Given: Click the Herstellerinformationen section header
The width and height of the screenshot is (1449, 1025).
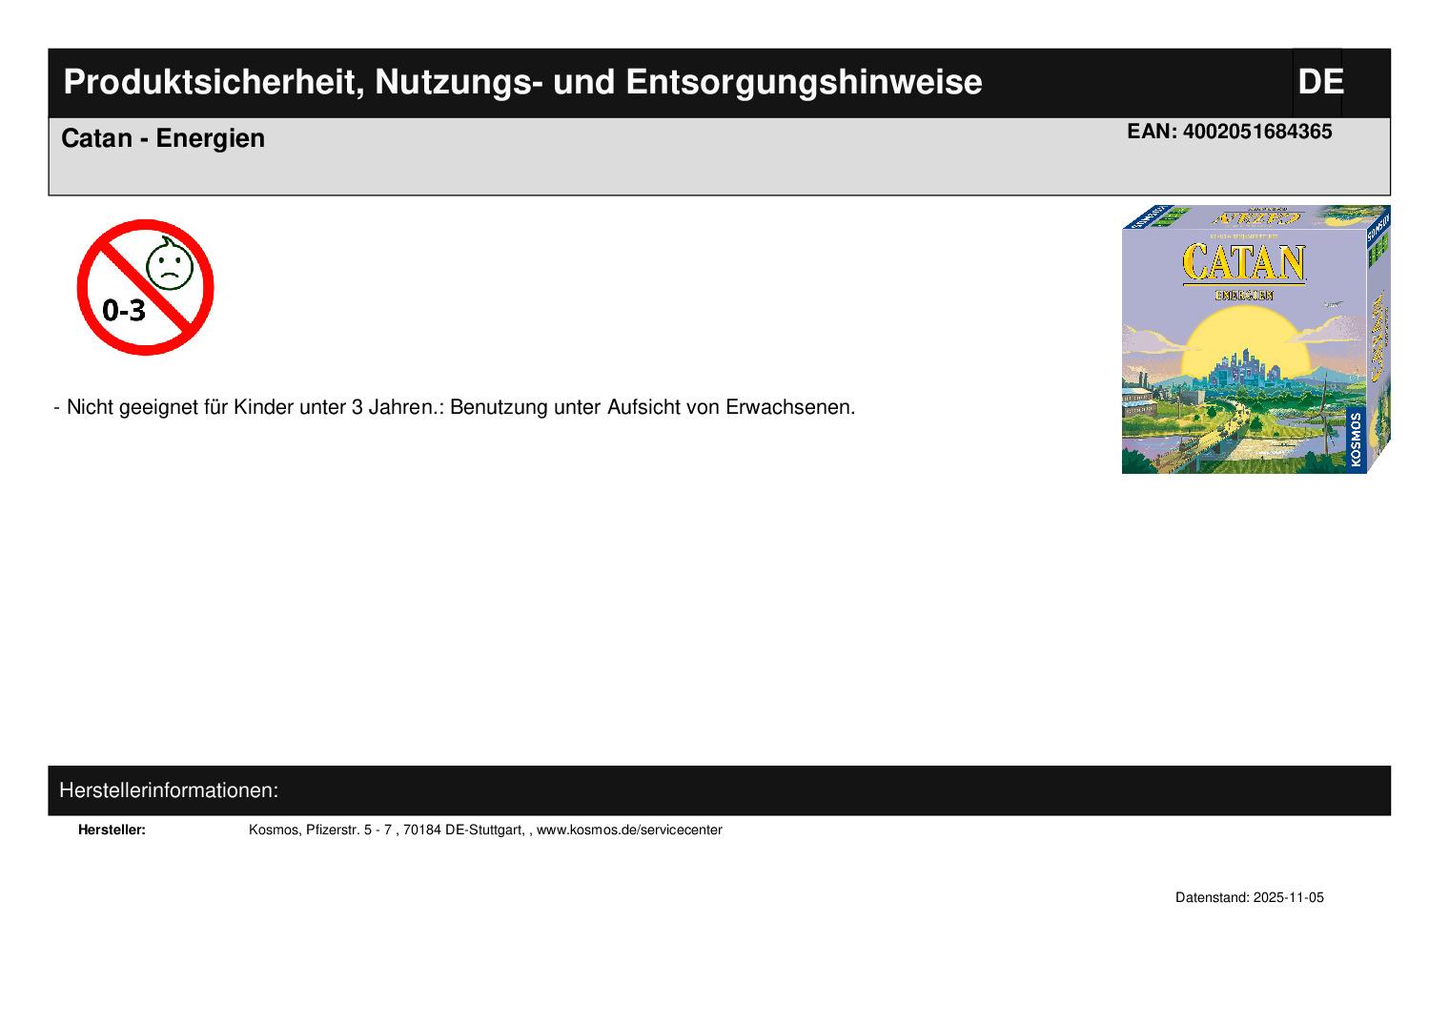Looking at the screenshot, I should [x=169, y=790].
